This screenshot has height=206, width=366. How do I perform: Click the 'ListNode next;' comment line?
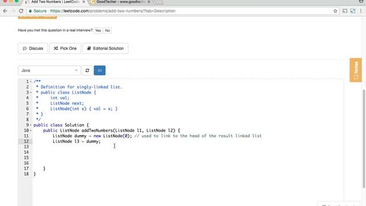(67, 103)
